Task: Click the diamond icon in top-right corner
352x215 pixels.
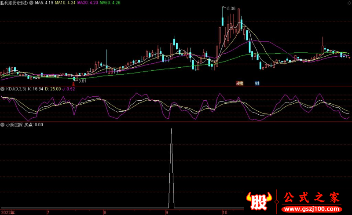Action: pos(349,3)
